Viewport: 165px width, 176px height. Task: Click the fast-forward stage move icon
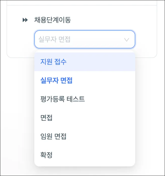click(25, 20)
